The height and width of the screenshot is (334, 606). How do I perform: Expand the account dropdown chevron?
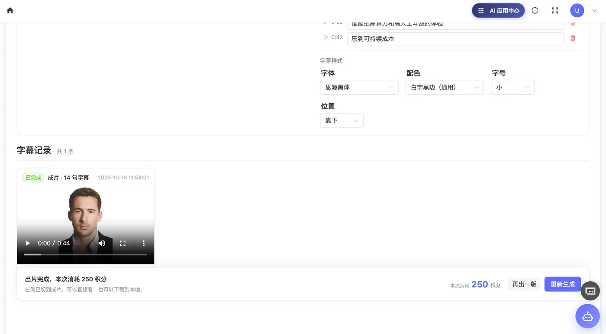click(x=594, y=11)
